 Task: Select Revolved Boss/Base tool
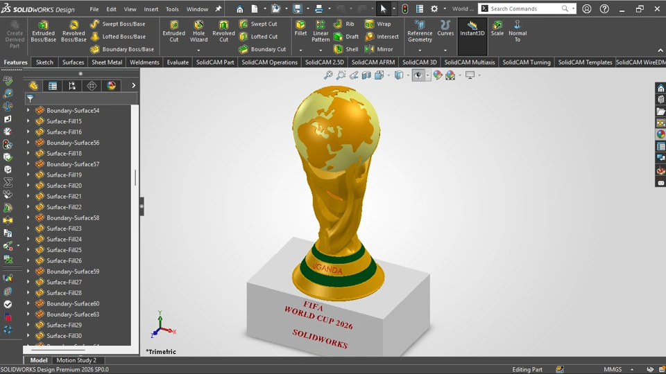pos(74,31)
